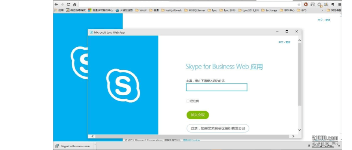Screen dimensions: 352x150
Task: Open the lync bookmark folder
Action: coord(212,10)
